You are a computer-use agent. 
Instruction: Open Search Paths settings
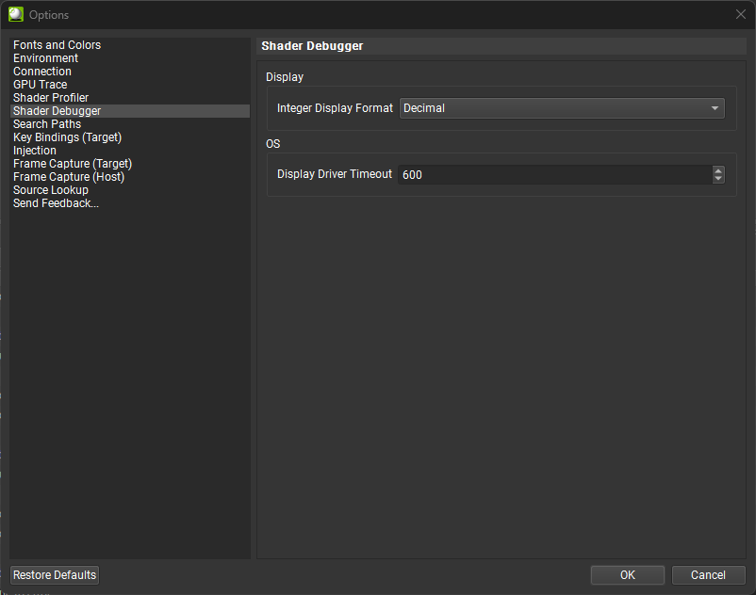pyautogui.click(x=46, y=123)
